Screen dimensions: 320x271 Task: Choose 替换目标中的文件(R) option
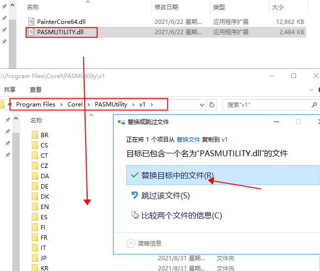click(223, 175)
